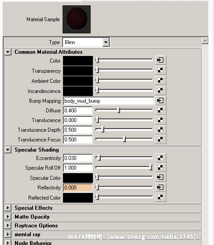Click the Material Sample sphere swatch
The width and height of the screenshot is (214, 245).
tap(77, 19)
